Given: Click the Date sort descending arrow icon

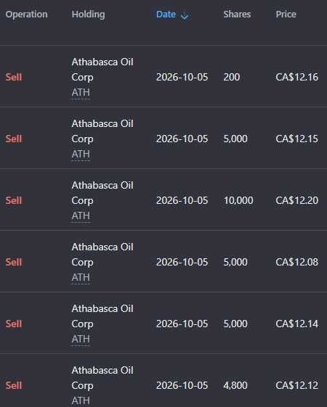Looking at the screenshot, I should pos(185,17).
